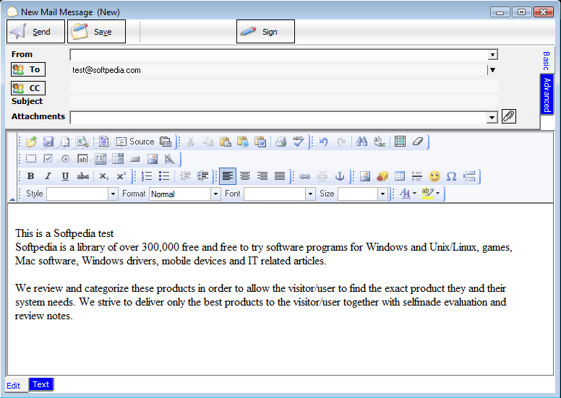The image size is (561, 398).
Task: Toggle underline formatting
Action: (65, 176)
